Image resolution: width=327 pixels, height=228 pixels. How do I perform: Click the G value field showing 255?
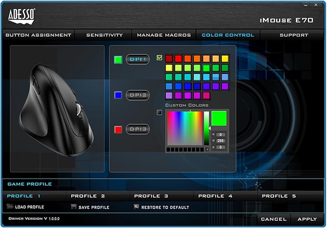[x=221, y=141]
